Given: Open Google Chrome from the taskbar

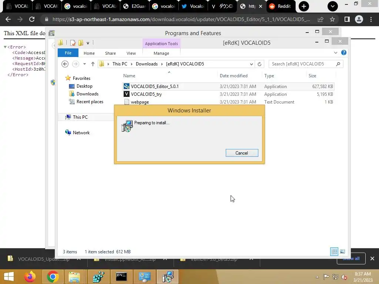Looking at the screenshot, I should (x=53, y=277).
